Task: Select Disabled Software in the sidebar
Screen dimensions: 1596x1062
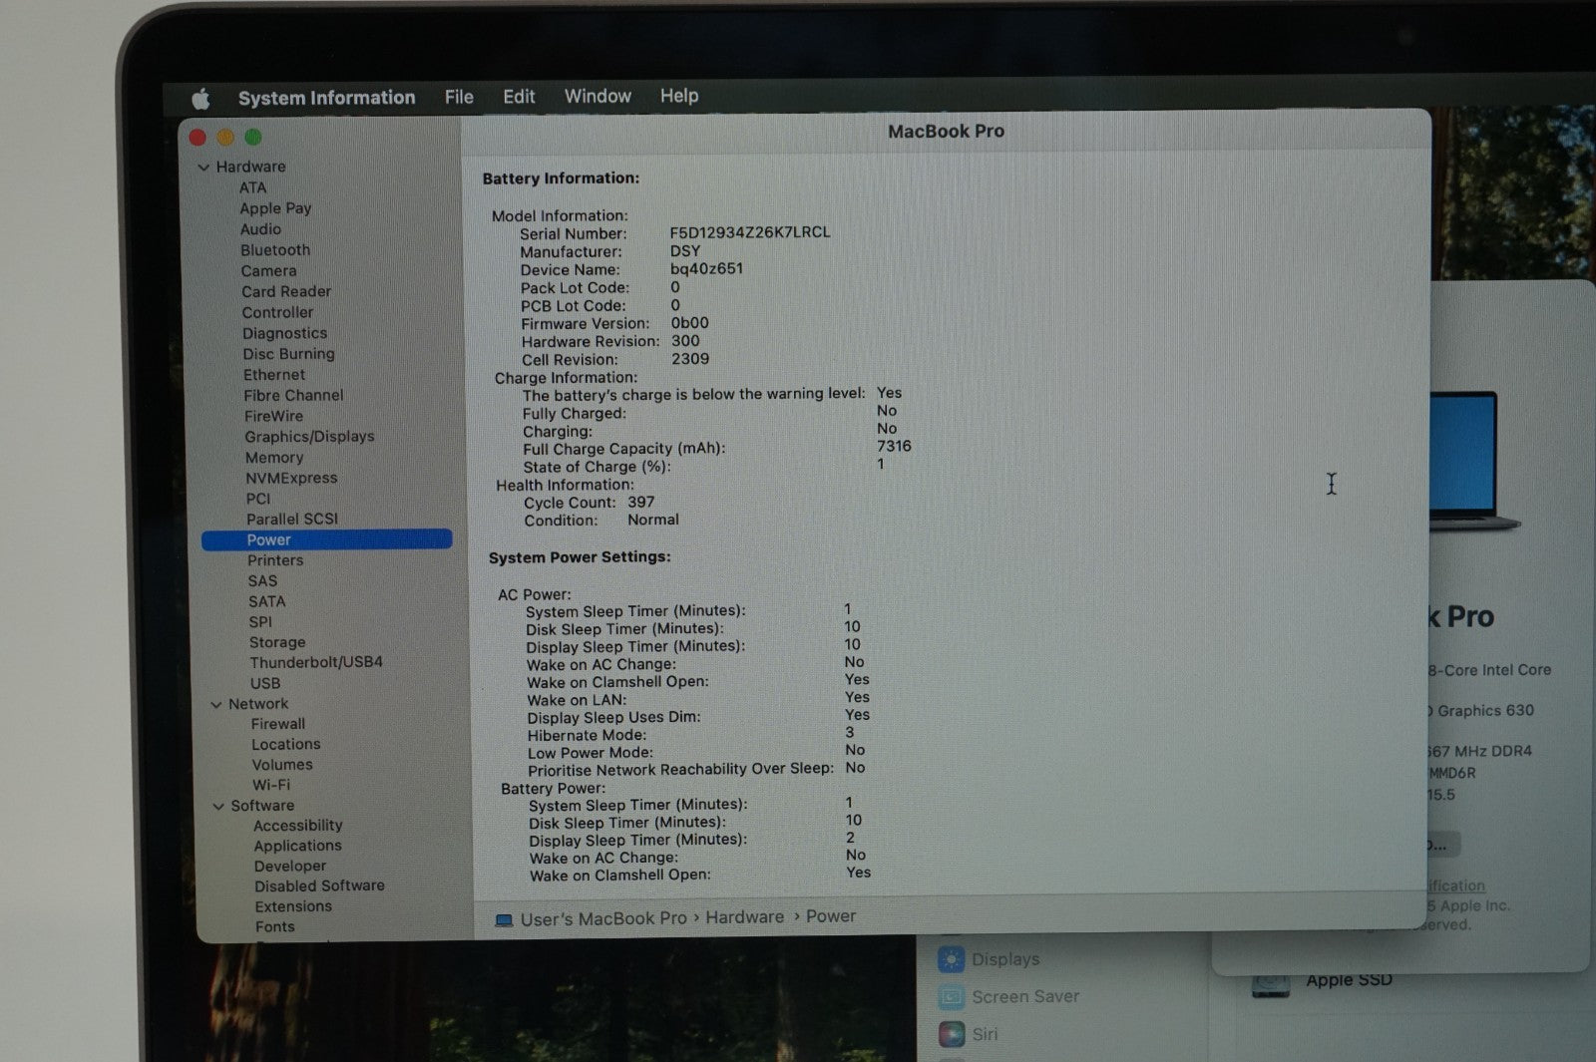Action: click(319, 886)
